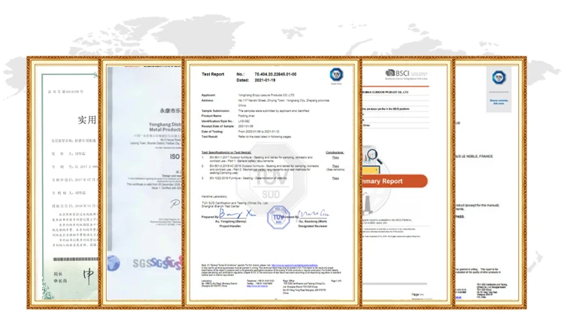Click the product name value 'Folding chair'

point(247,116)
